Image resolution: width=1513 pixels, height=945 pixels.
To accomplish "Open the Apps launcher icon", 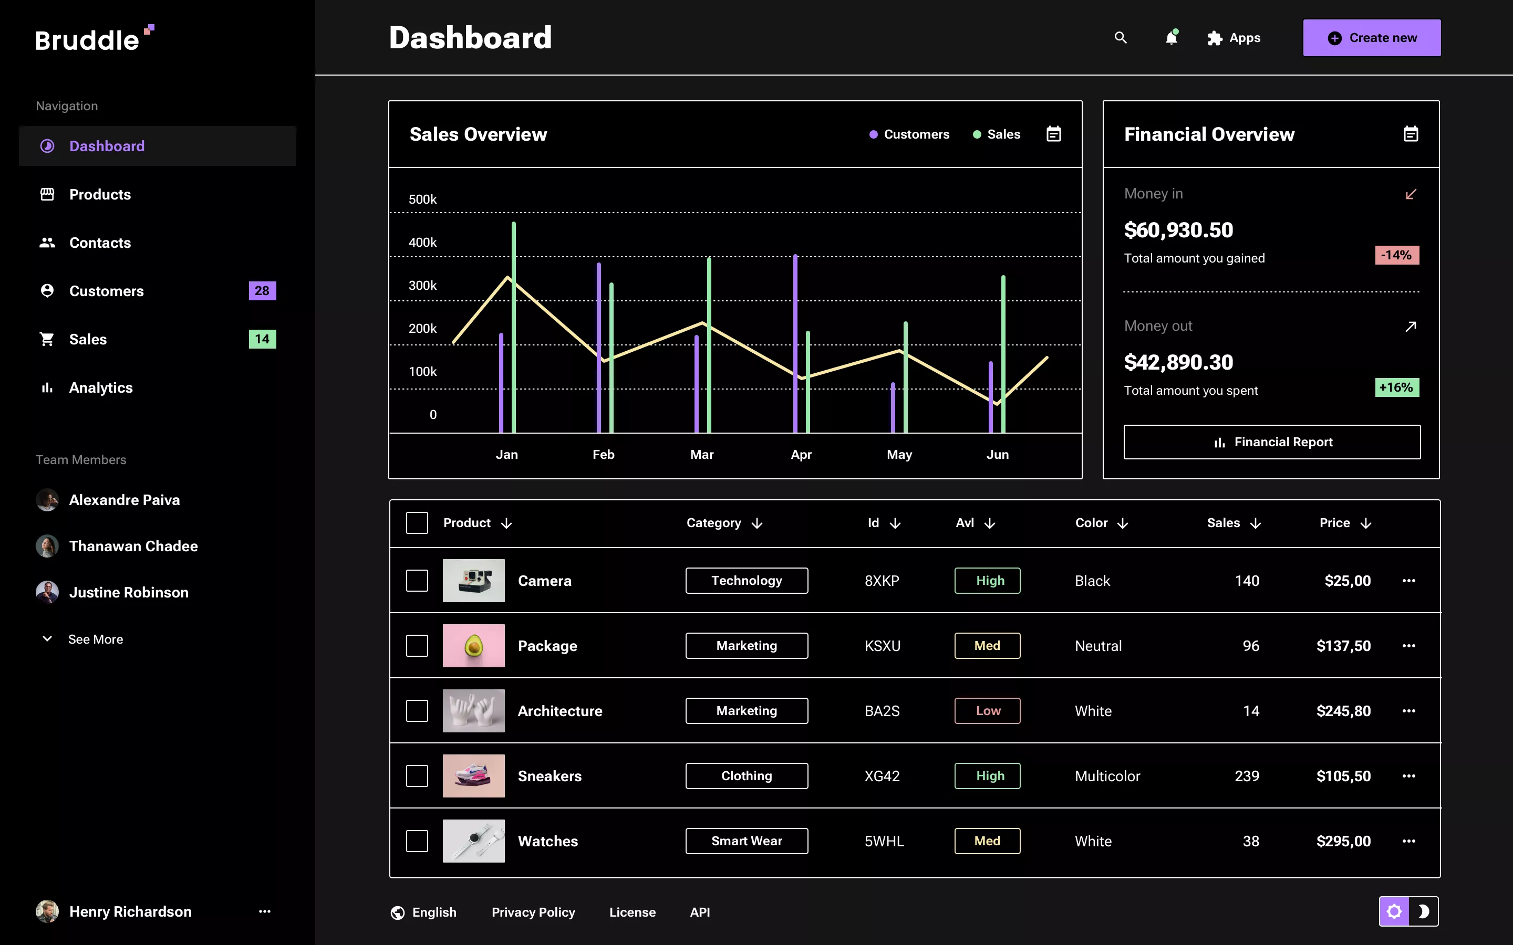I will pyautogui.click(x=1215, y=37).
